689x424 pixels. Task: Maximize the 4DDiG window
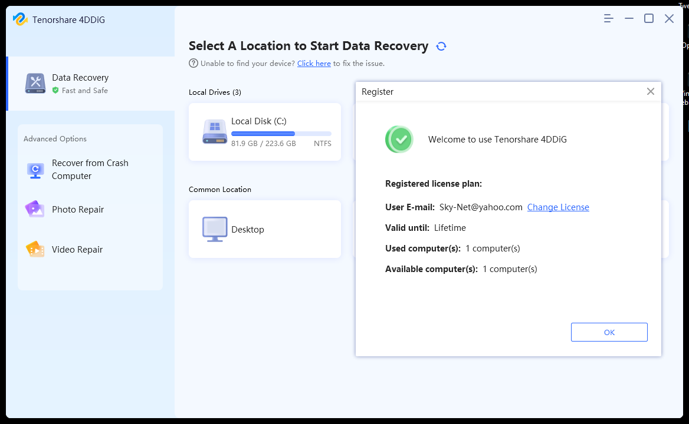(x=649, y=18)
